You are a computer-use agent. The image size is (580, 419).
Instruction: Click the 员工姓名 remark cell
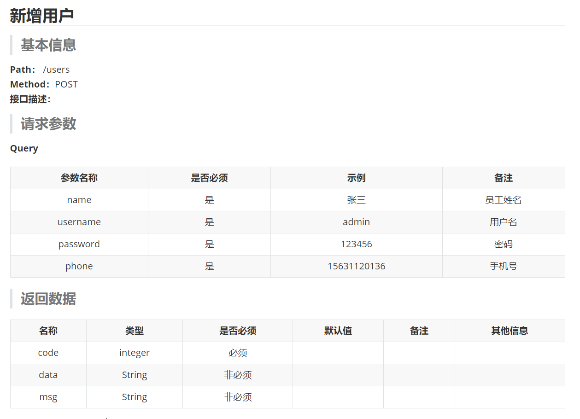pos(503,200)
